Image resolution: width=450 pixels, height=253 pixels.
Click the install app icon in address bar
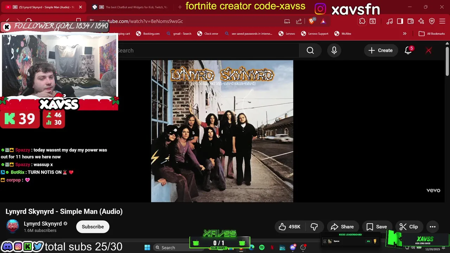click(287, 21)
